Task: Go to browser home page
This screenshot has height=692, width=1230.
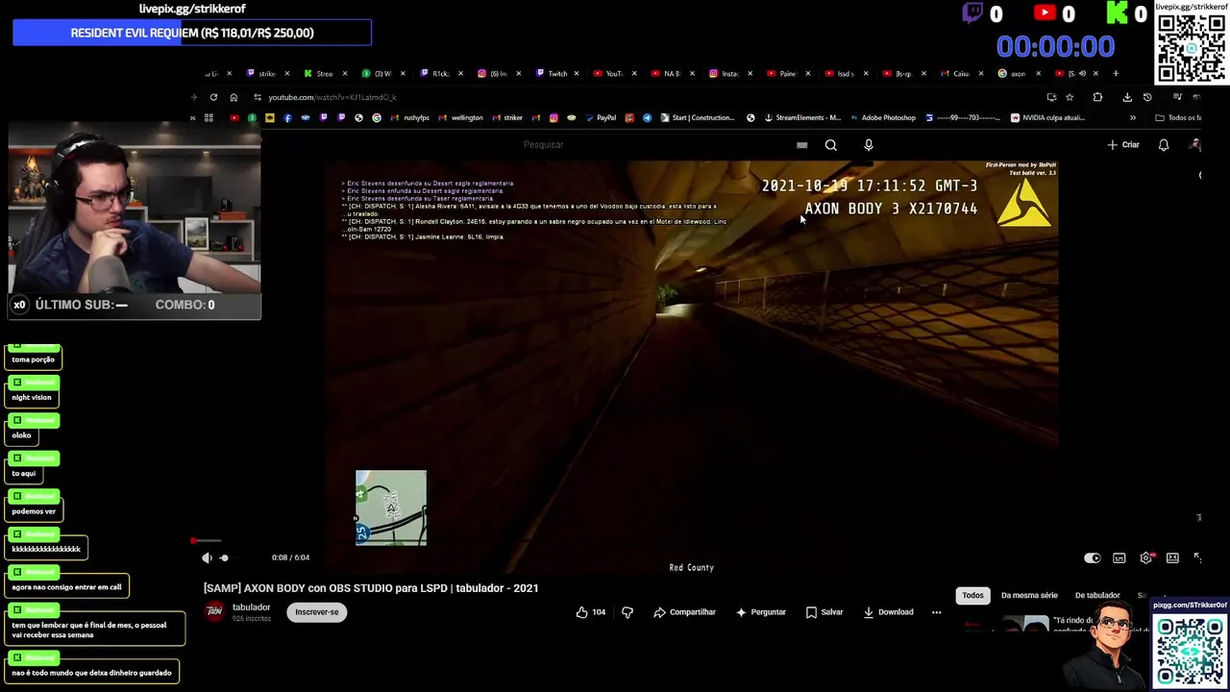Action: point(234,97)
